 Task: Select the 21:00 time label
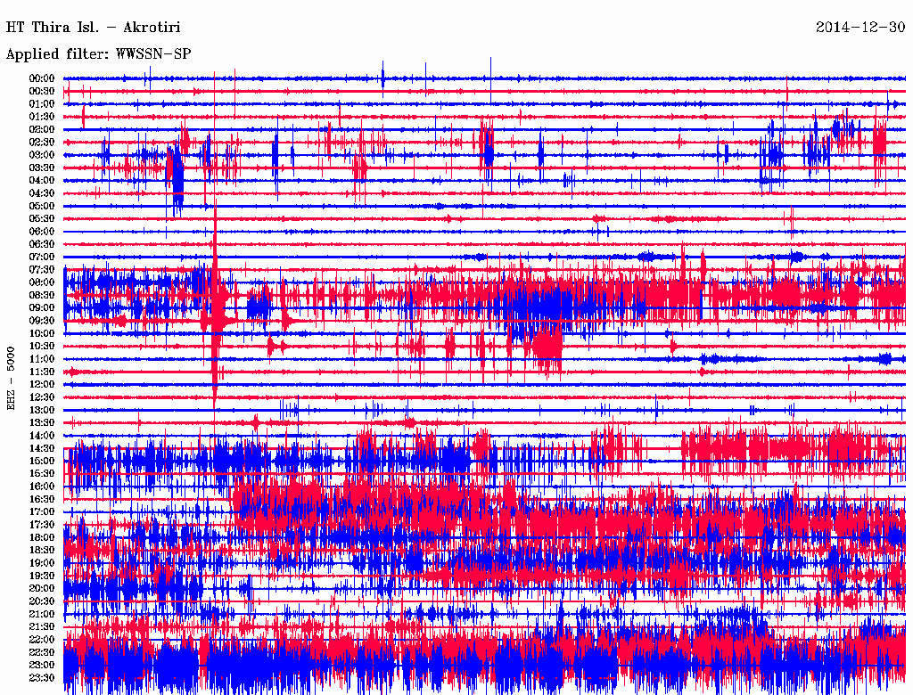(42, 615)
